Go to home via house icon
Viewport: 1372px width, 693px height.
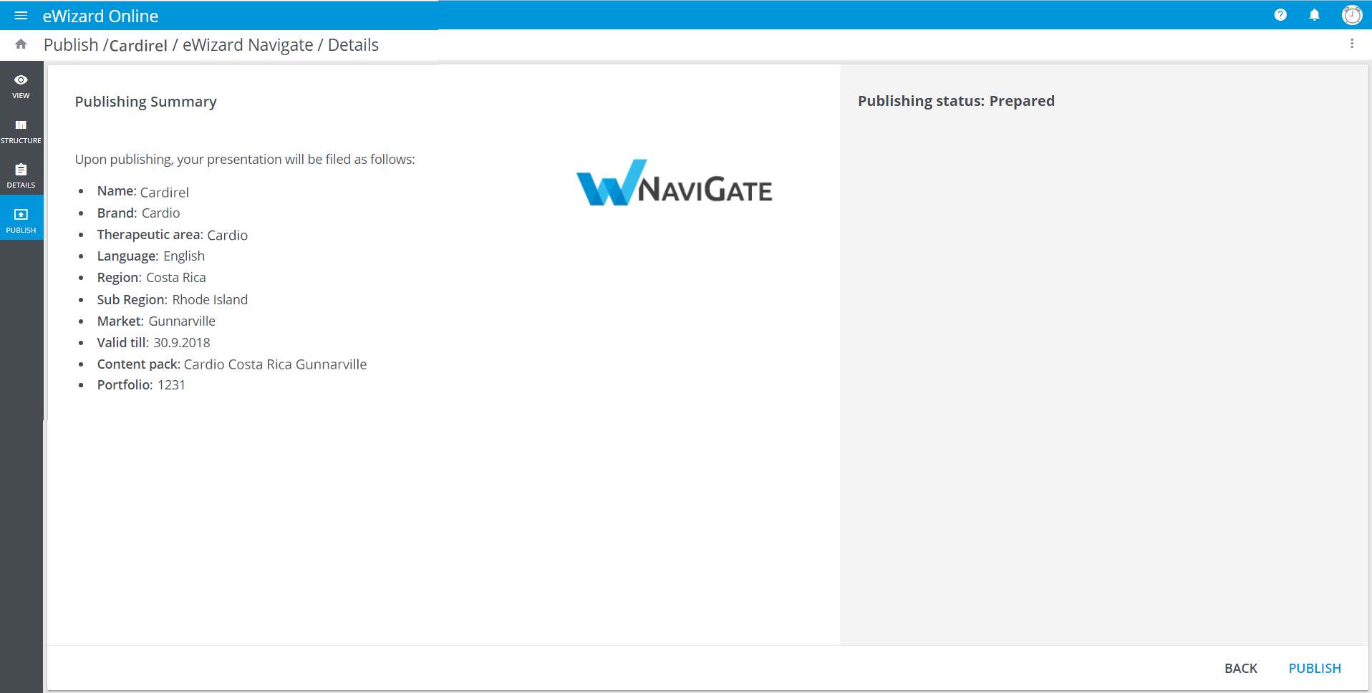pos(21,44)
